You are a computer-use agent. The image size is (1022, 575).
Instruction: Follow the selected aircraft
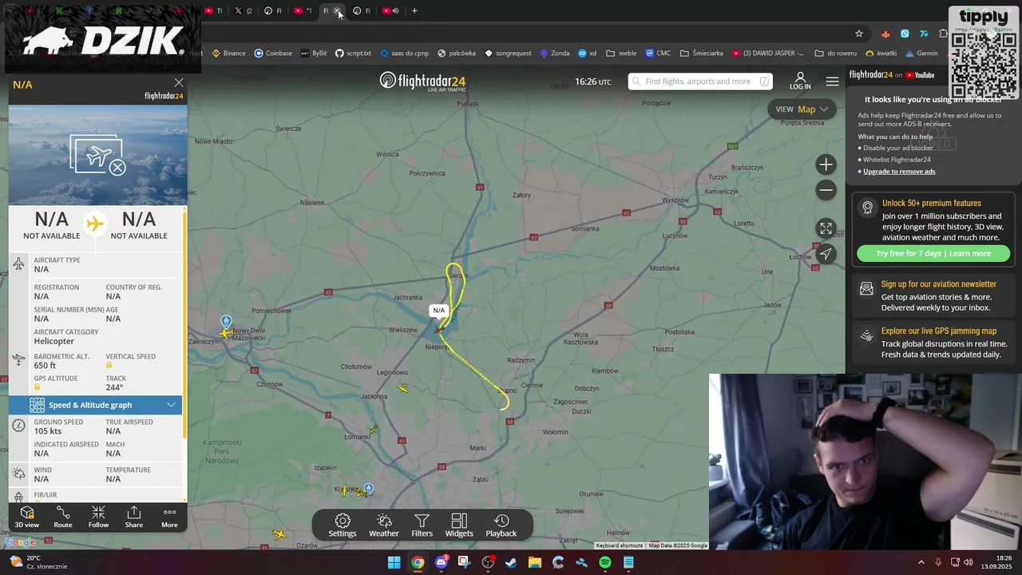[98, 517]
